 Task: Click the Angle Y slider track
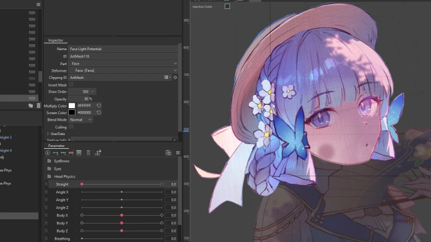(x=122, y=200)
